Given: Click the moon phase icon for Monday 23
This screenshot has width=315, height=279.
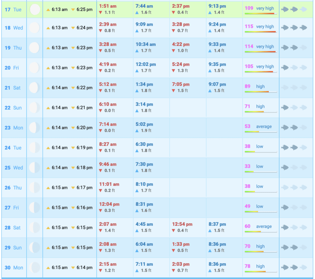Looking at the screenshot, I should (34, 128).
